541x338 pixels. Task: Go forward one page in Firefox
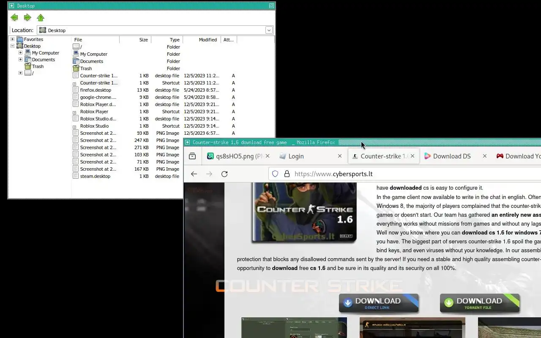tap(209, 174)
